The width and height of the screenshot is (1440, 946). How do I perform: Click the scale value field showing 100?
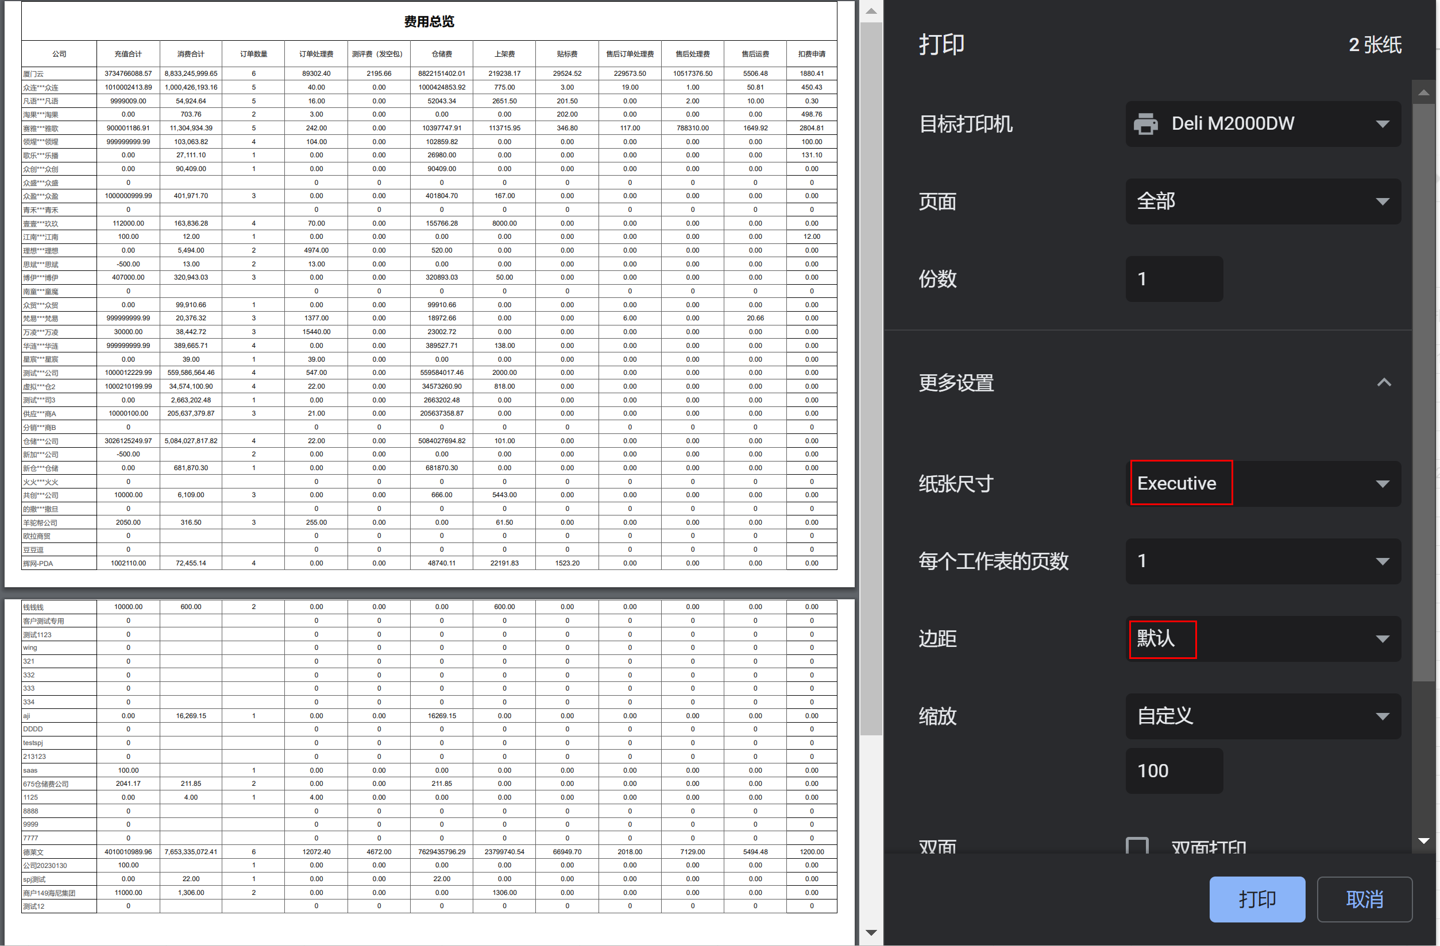pos(1174,771)
